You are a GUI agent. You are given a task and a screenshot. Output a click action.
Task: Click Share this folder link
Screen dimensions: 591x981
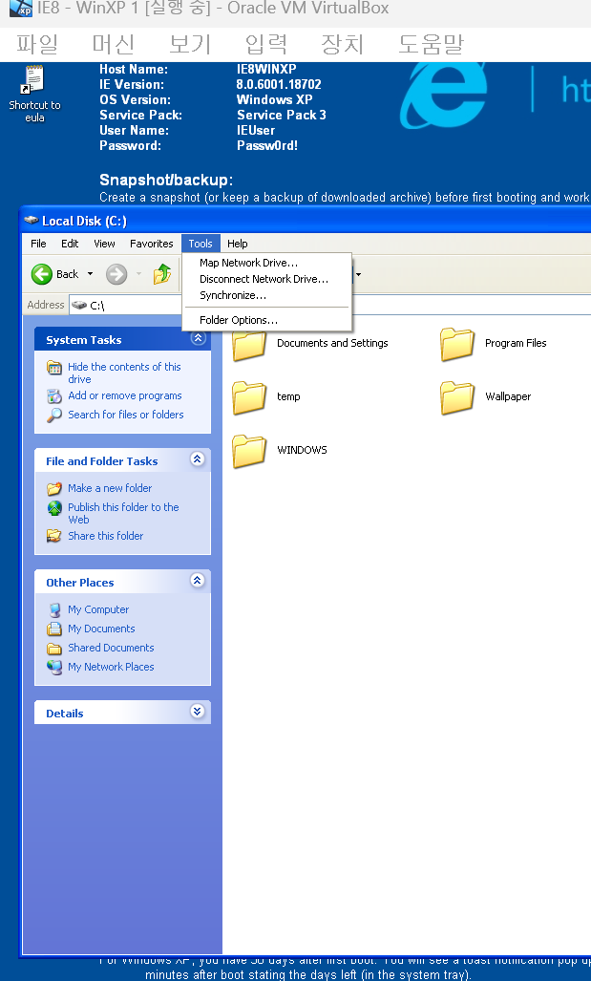tap(106, 536)
